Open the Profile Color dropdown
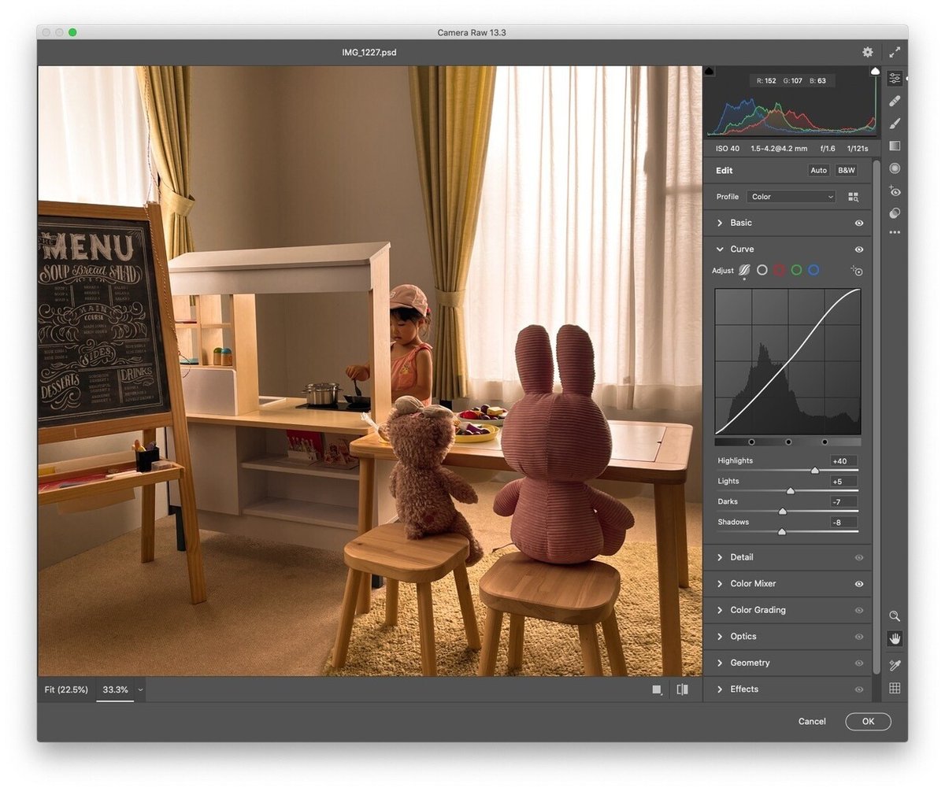Image resolution: width=945 pixels, height=791 pixels. (x=791, y=197)
